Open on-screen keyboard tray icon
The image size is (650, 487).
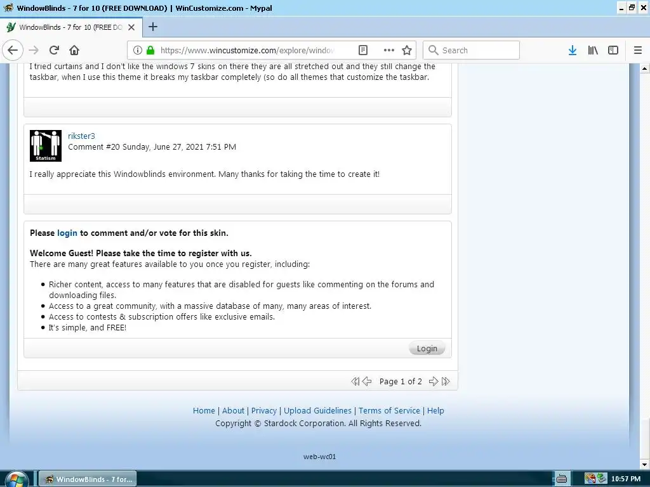tap(562, 479)
